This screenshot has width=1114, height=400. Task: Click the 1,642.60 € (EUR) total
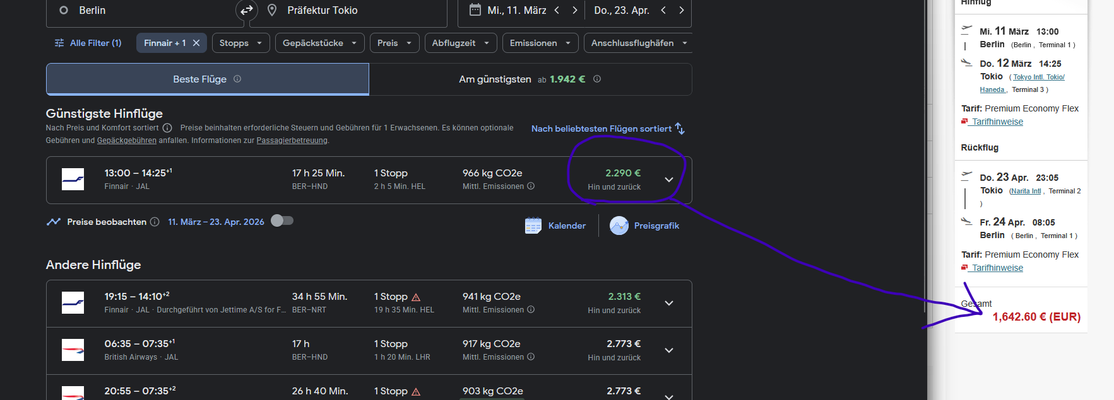pos(1036,317)
